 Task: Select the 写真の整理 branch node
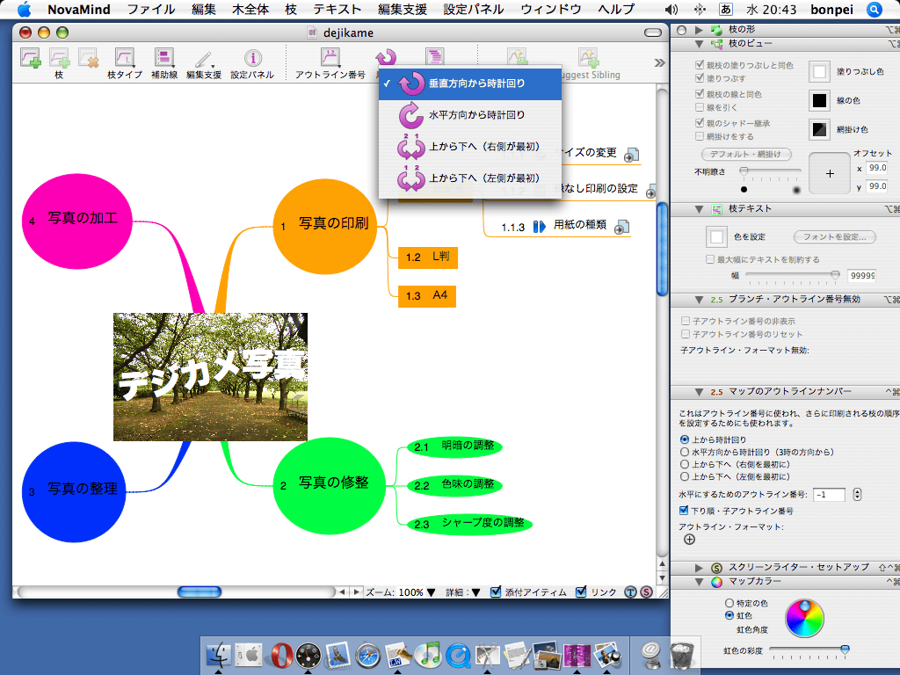click(74, 492)
